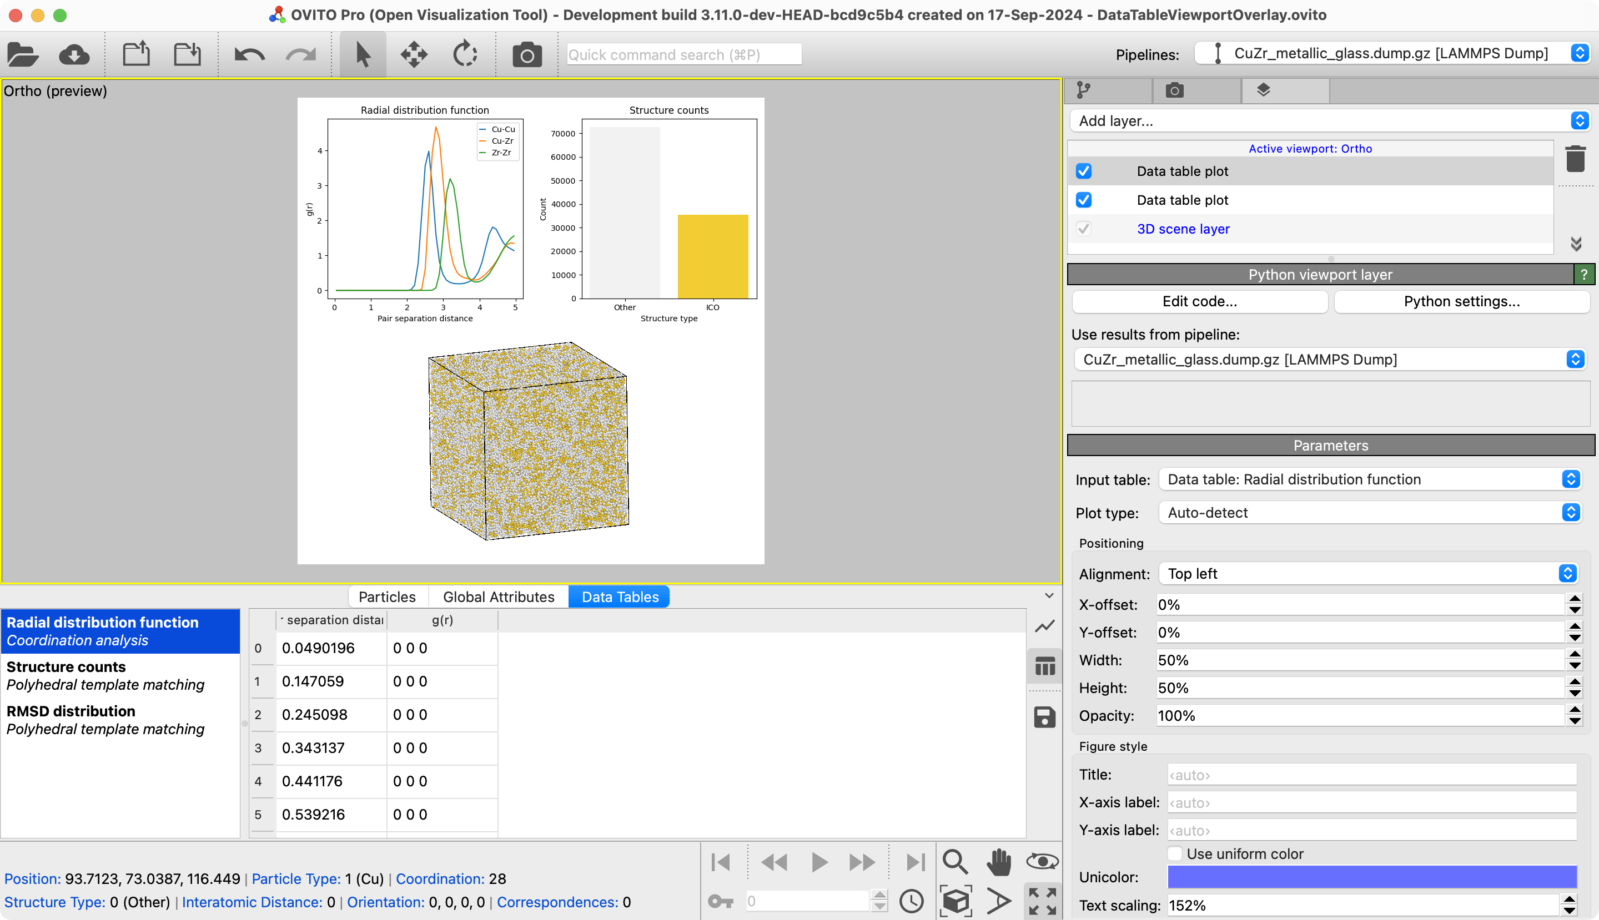This screenshot has width=1599, height=920.
Task: Expand the Plot type Auto-detect dropdown
Action: click(x=1369, y=513)
